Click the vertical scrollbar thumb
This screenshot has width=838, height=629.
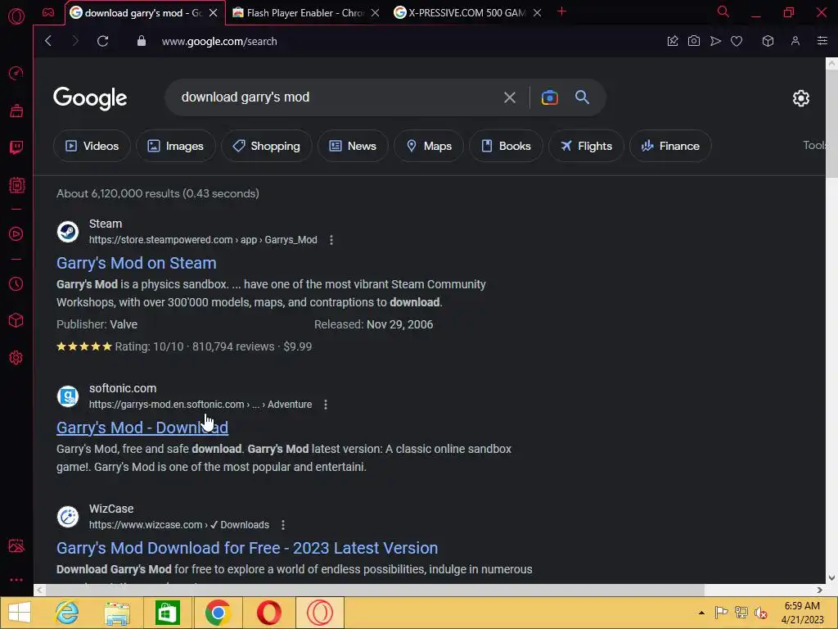(831, 123)
